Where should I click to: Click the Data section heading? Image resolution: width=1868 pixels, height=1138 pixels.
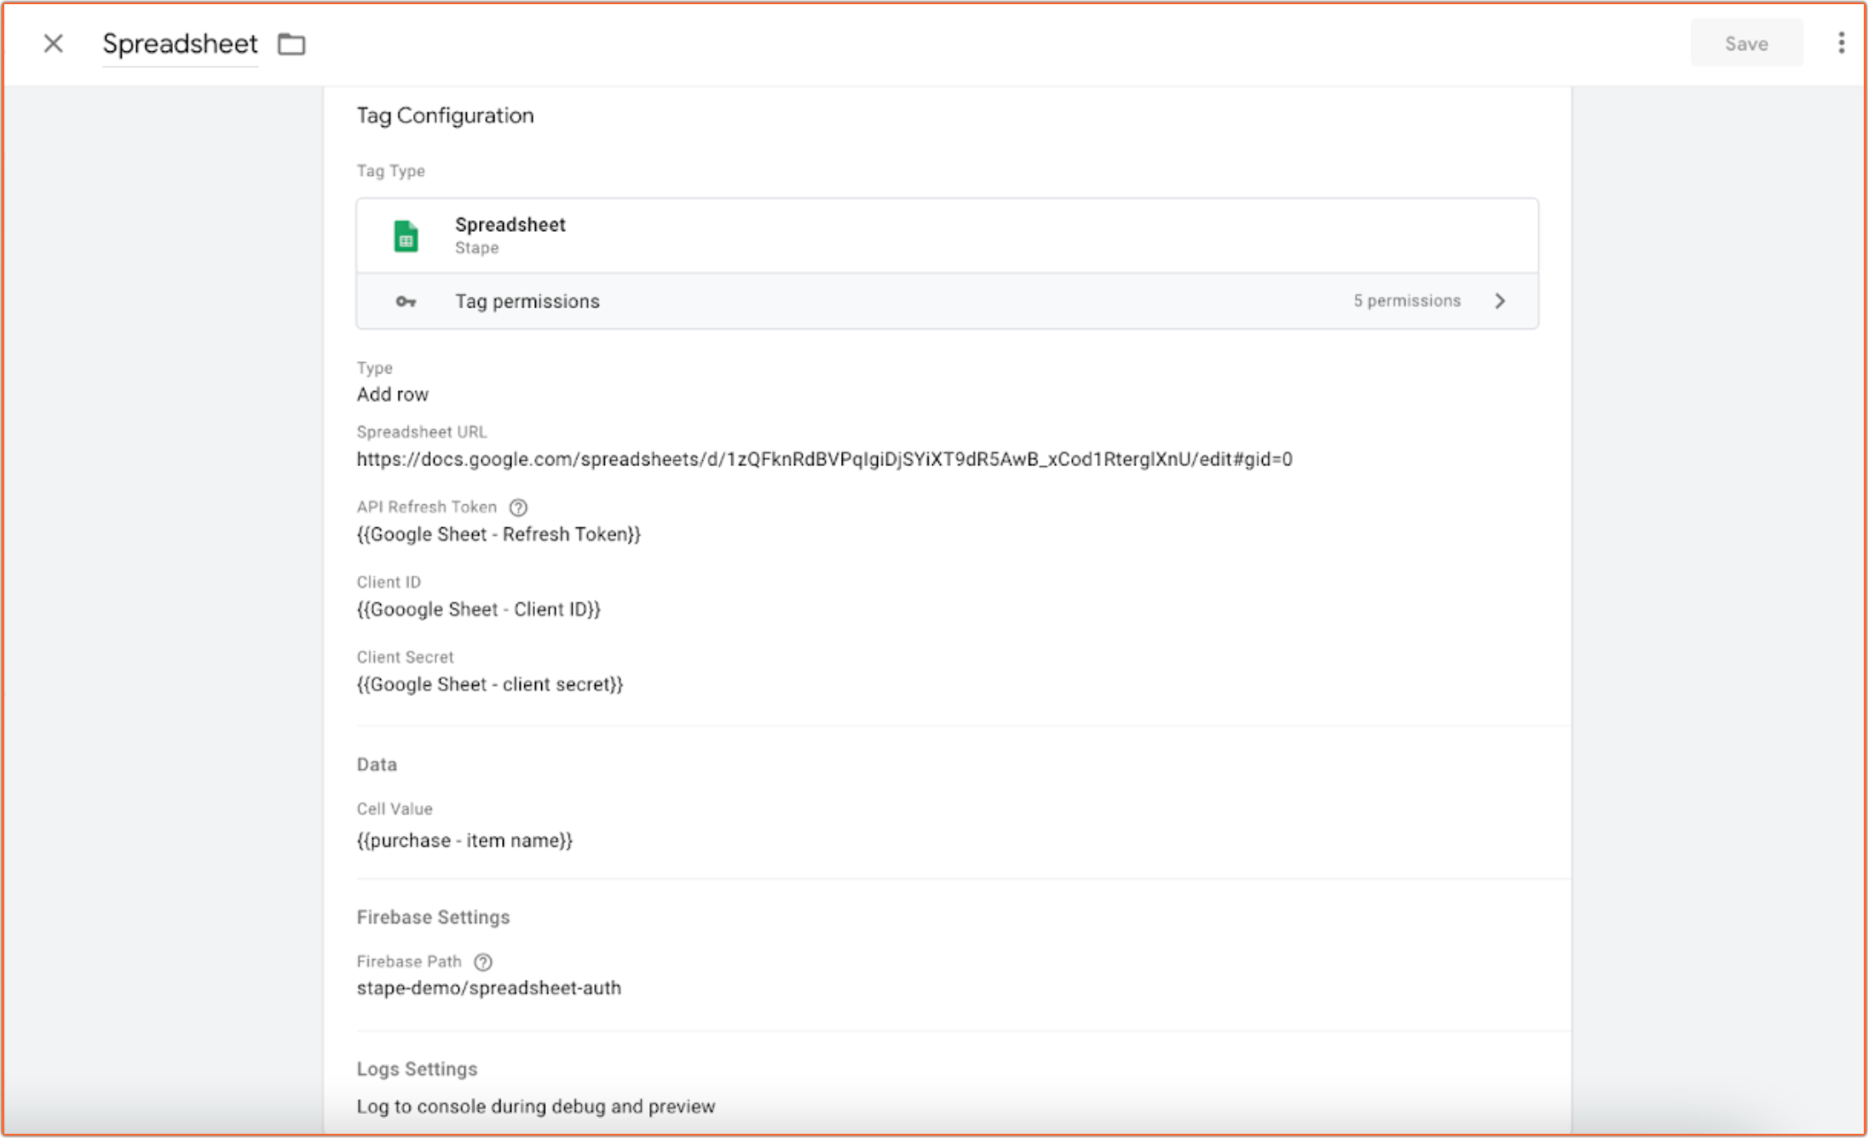(377, 764)
